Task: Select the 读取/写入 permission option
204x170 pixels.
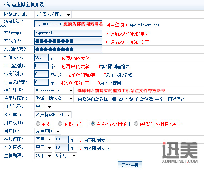Action: 60,123
